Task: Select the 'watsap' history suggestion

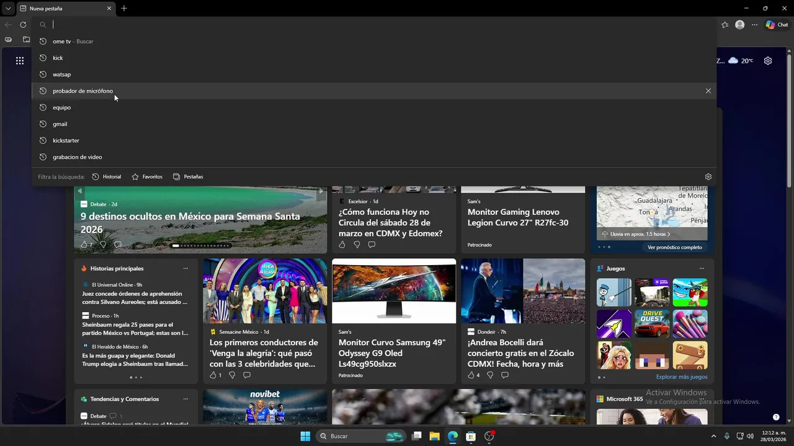Action: [x=374, y=74]
